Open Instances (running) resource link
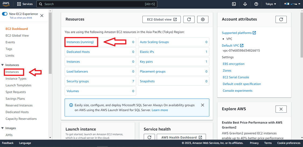The image size is (303, 147). [80, 42]
